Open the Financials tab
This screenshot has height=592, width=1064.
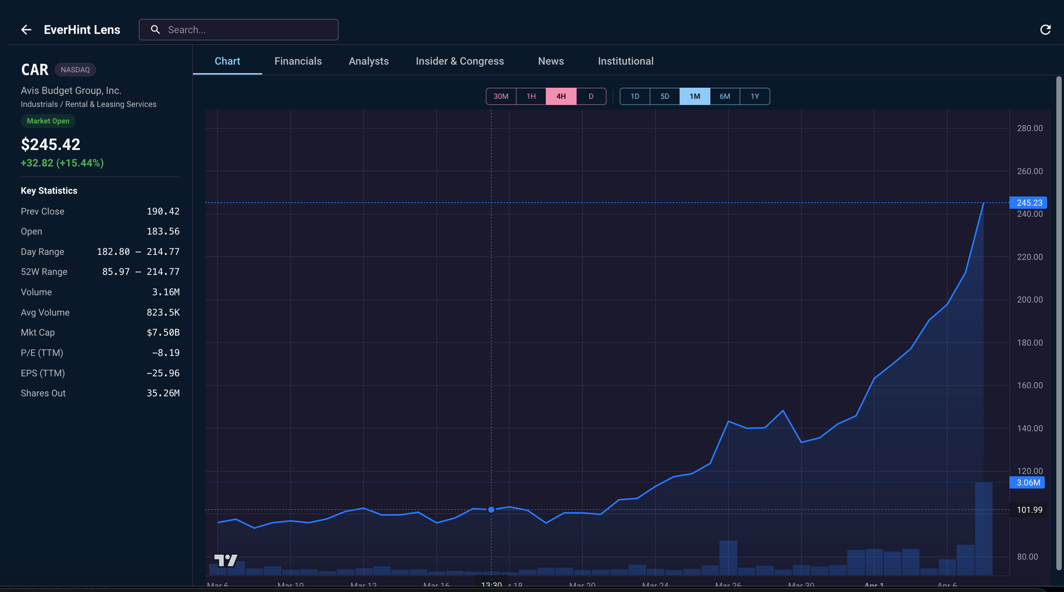tap(298, 61)
